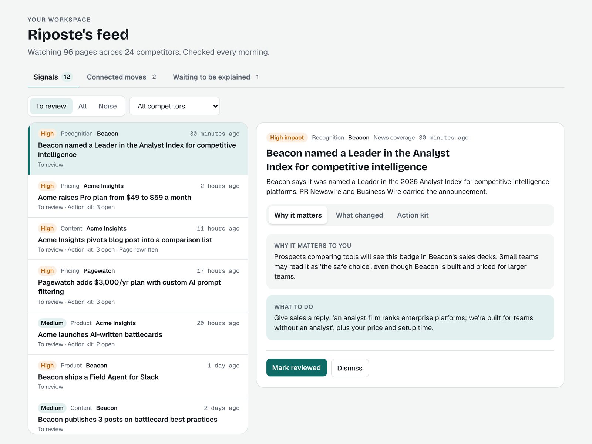592x444 pixels.
Task: Open Acme raises Pro plan signal
Action: (138, 196)
